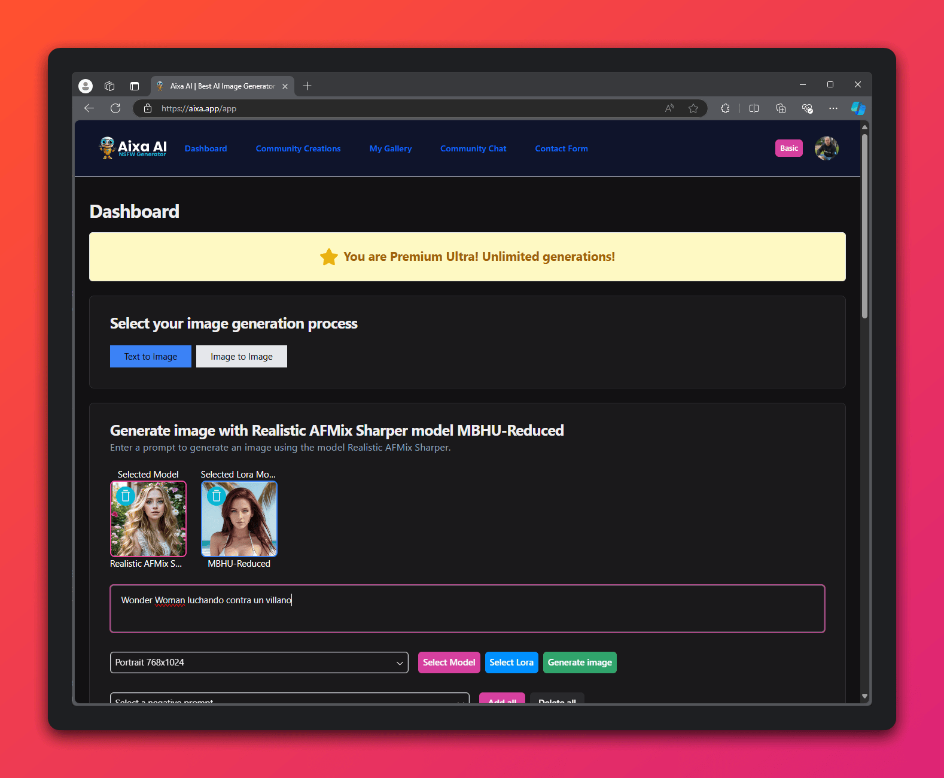Toggle split screen view icon
The image size is (944, 778).
[754, 108]
